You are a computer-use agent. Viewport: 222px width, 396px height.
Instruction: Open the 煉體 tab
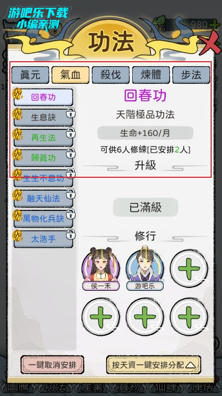pyautogui.click(x=151, y=75)
